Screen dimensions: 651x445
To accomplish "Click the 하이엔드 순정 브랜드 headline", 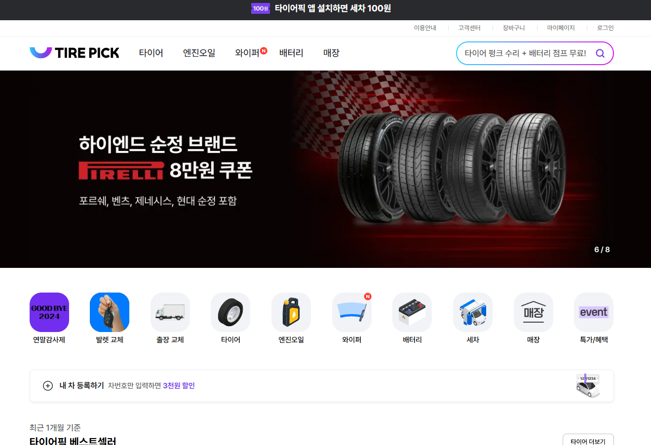I will tap(158, 144).
